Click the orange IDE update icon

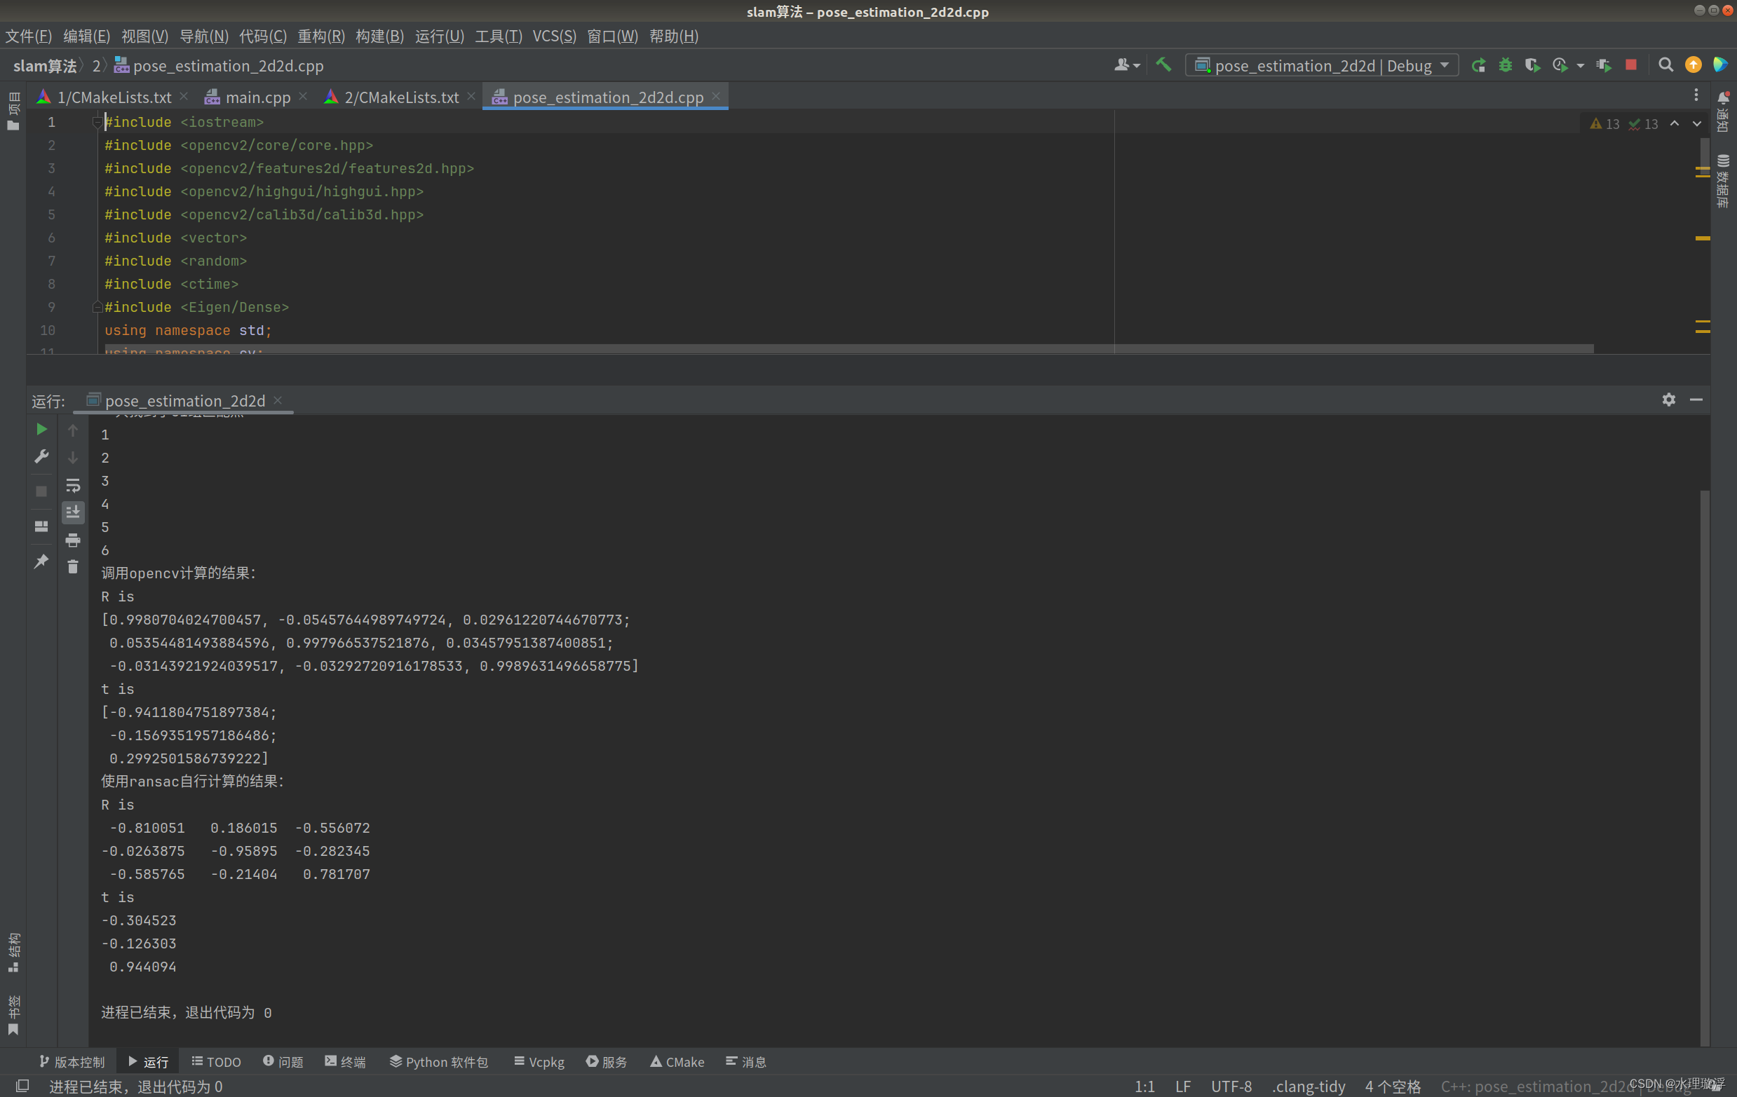pos(1693,65)
